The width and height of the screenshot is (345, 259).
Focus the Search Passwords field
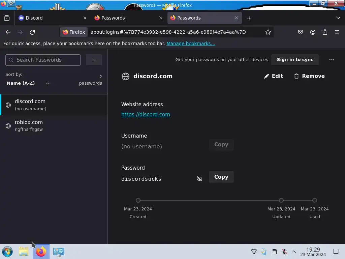[43, 60]
